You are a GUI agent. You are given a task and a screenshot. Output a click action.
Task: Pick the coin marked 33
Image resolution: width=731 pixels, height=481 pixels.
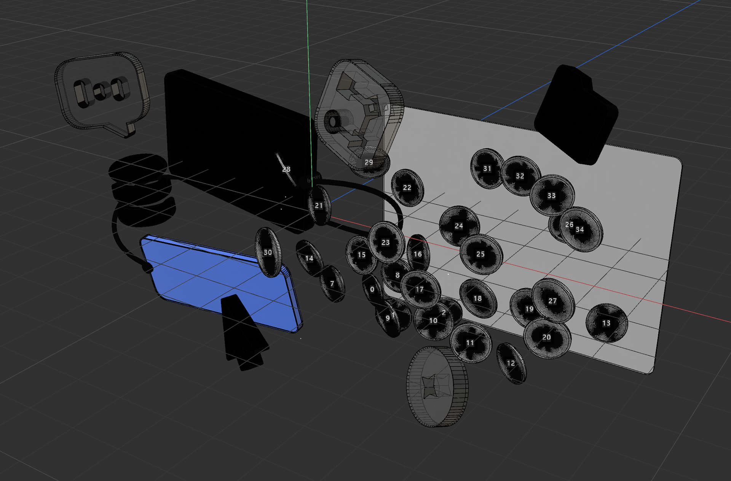(x=551, y=196)
